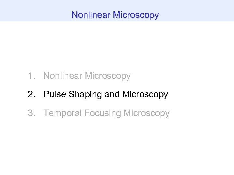This screenshot has width=234, height=175.
Task: Click the word "Pulse" in item two
Action: (x=52, y=95)
